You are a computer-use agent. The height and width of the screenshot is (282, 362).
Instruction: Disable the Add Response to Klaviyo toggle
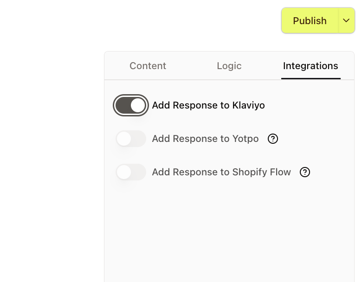pos(131,105)
